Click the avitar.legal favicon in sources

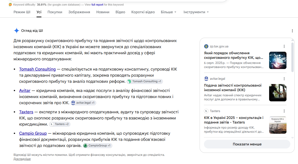(x=206, y=79)
